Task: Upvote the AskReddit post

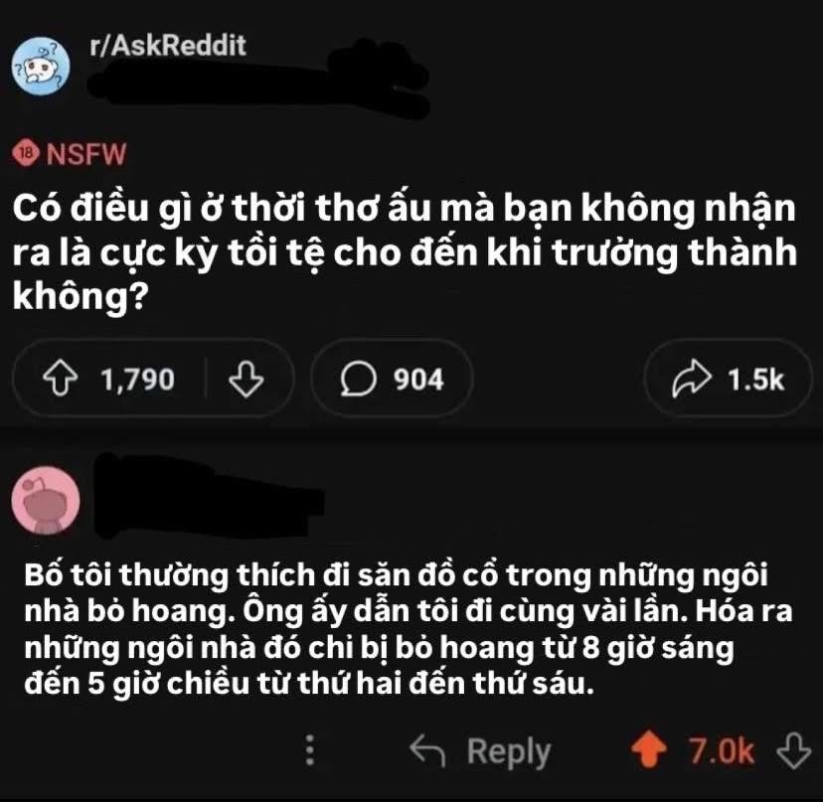Action: tap(61, 379)
